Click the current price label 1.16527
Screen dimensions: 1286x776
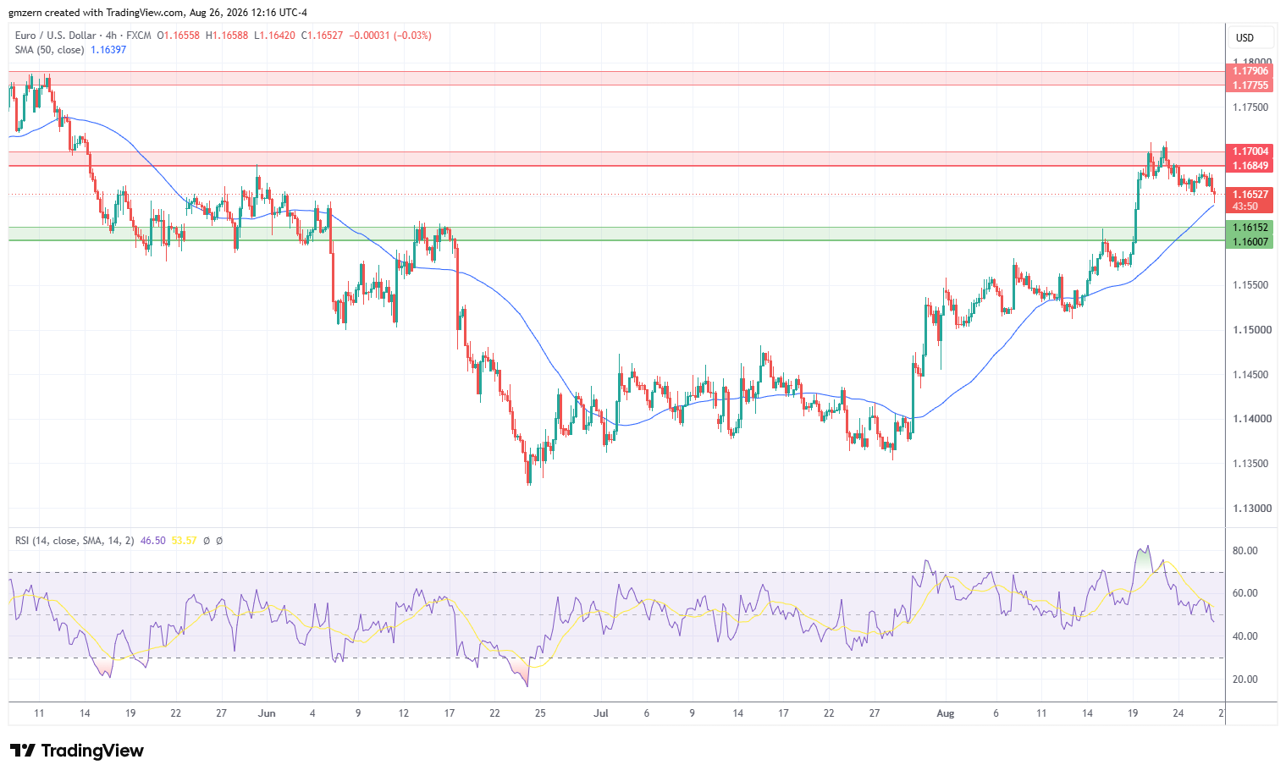click(1250, 195)
